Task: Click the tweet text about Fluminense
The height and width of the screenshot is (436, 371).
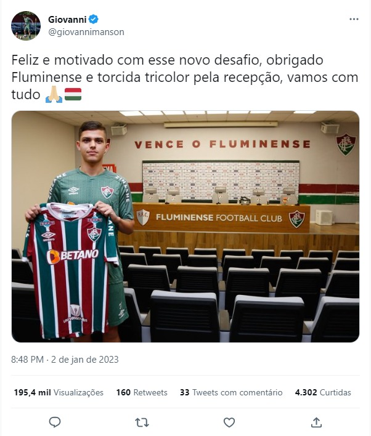Action: tap(184, 77)
